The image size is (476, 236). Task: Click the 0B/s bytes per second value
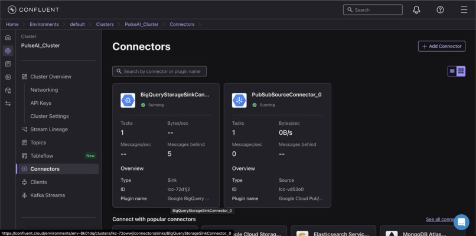click(286, 132)
